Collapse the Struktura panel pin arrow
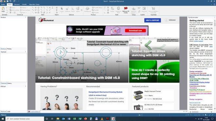The height and width of the screenshot is (121, 216). click(26, 17)
